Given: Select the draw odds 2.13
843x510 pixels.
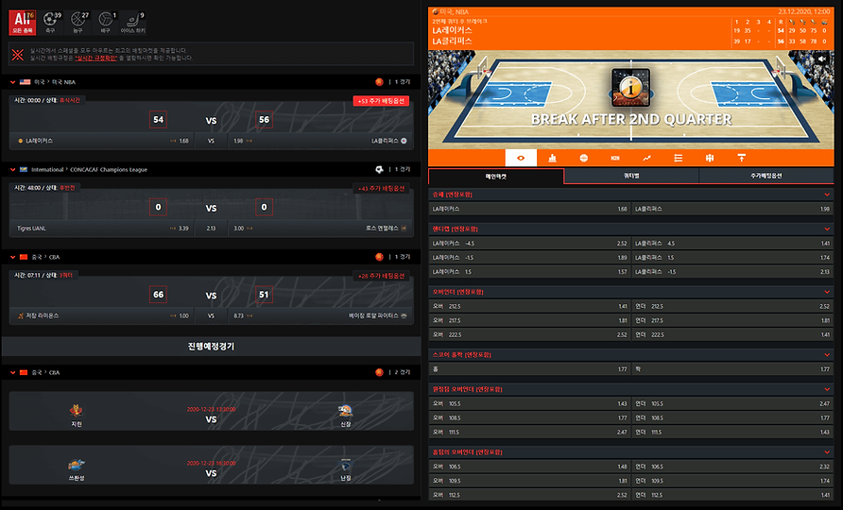Looking at the screenshot, I should [212, 229].
